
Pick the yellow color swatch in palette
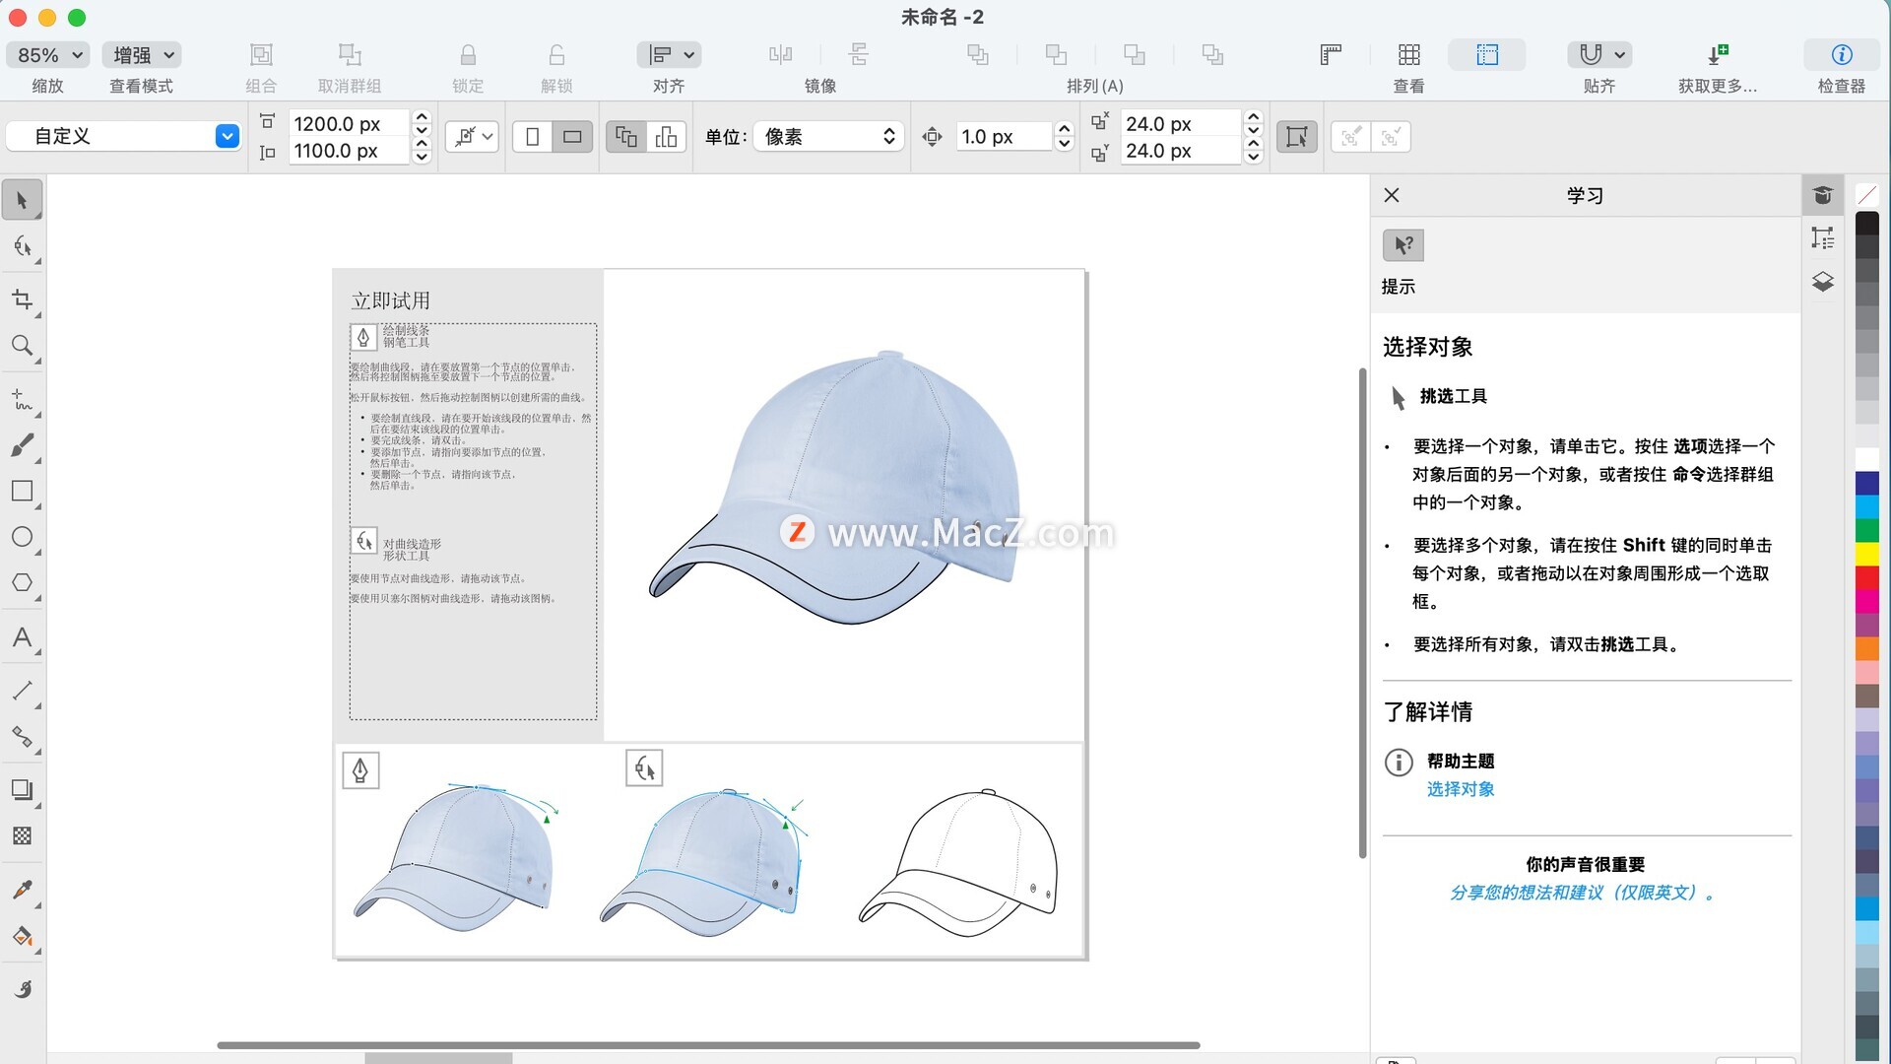[x=1867, y=554]
